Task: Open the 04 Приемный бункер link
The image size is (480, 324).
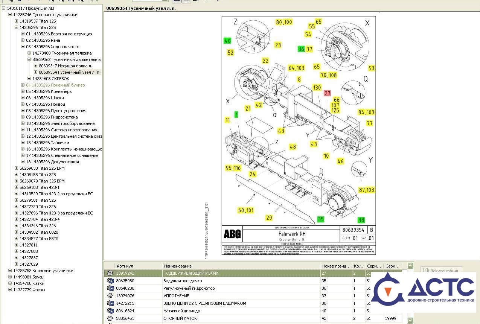Action: tap(55, 85)
